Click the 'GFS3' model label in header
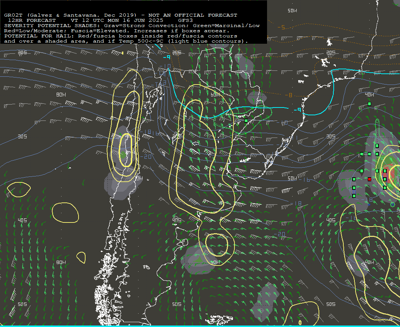400x327 pixels. click(185, 20)
